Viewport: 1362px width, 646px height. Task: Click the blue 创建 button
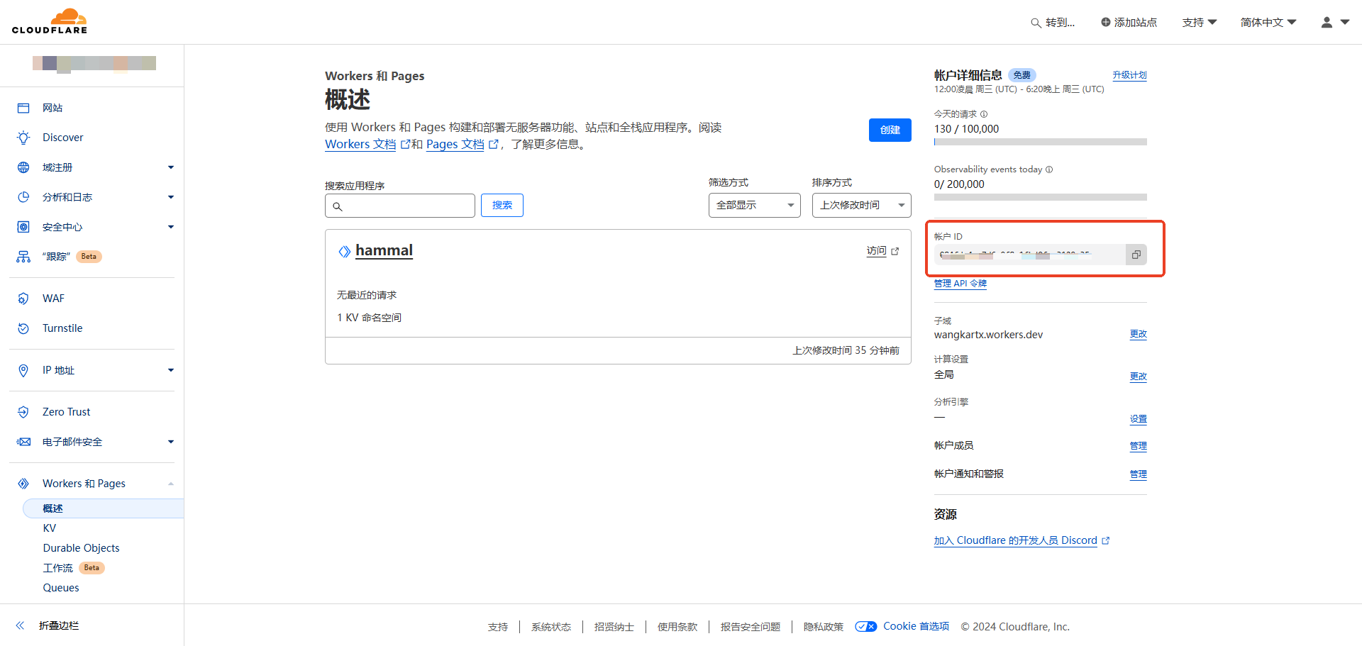[890, 130]
